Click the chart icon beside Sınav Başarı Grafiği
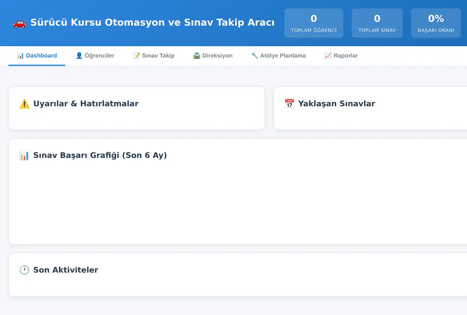This screenshot has height=315, width=467. point(24,155)
